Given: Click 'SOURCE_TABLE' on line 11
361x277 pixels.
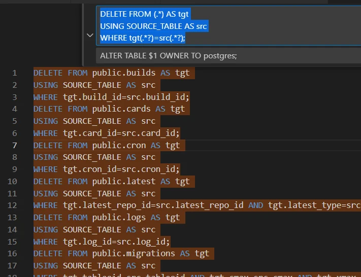Looking at the screenshot, I should pyautogui.click(x=92, y=194).
